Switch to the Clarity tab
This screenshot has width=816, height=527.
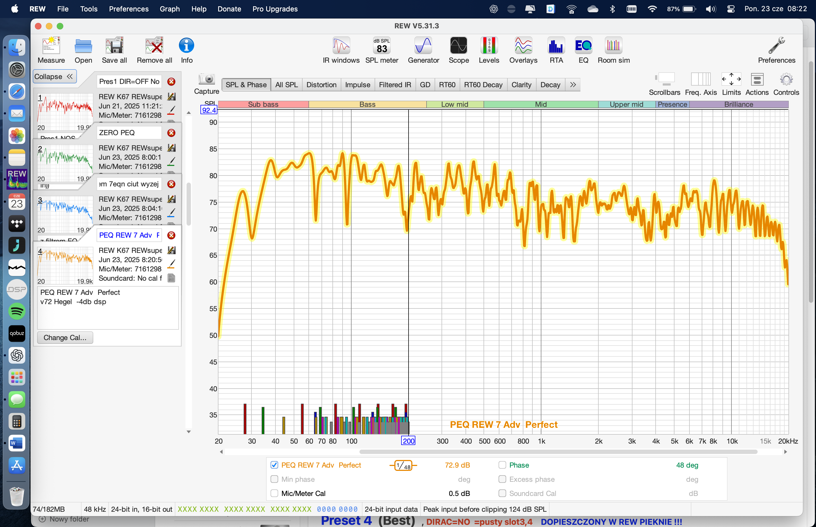click(521, 84)
